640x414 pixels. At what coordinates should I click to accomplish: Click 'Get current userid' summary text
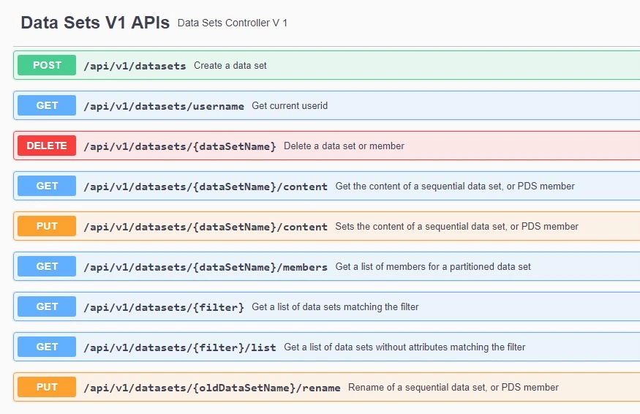click(x=290, y=105)
